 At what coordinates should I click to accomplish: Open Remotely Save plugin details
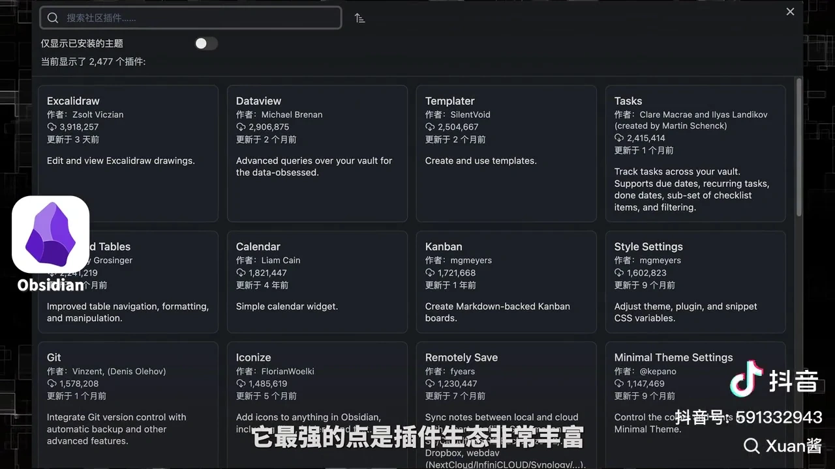pos(506,404)
